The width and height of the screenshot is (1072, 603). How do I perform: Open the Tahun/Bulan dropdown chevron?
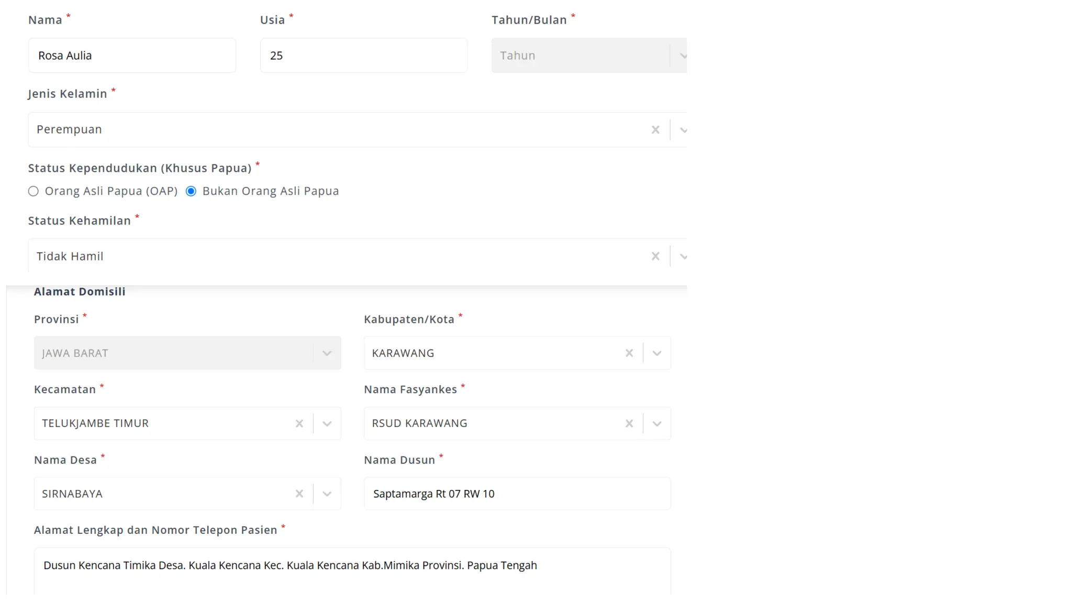tap(682, 55)
